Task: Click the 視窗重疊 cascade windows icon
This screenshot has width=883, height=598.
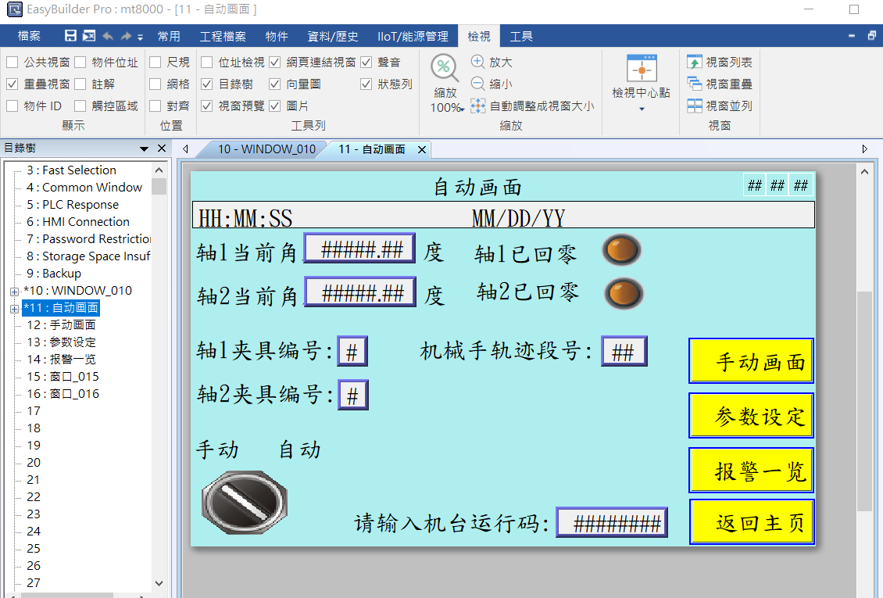Action: tap(695, 84)
